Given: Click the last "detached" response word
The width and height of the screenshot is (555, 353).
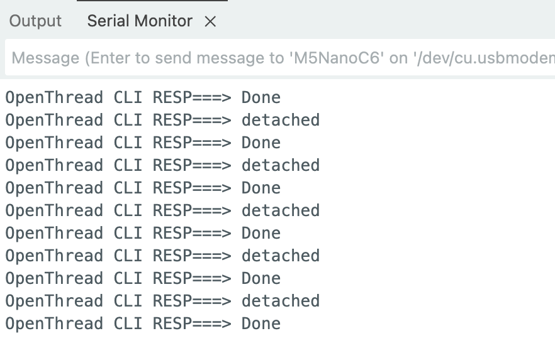Looking at the screenshot, I should click(281, 301).
